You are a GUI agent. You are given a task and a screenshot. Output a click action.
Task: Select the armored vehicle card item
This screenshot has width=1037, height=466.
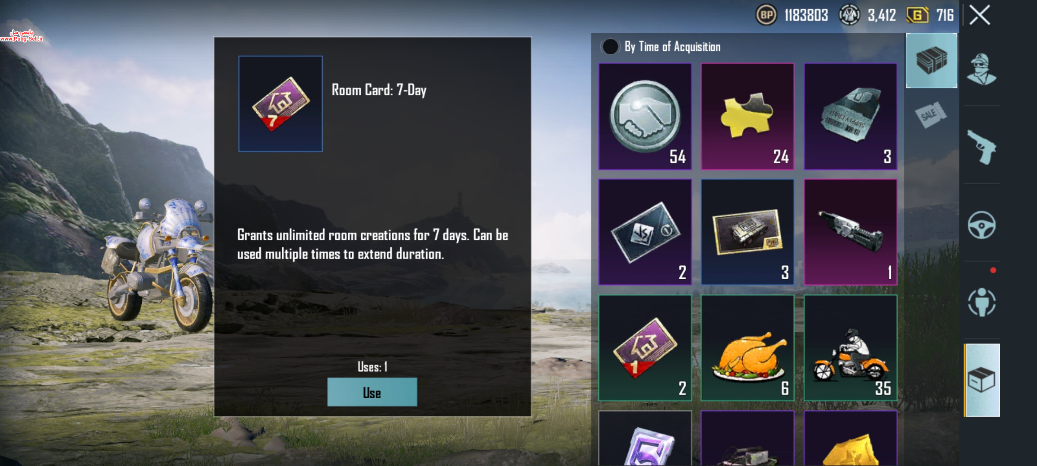click(748, 232)
